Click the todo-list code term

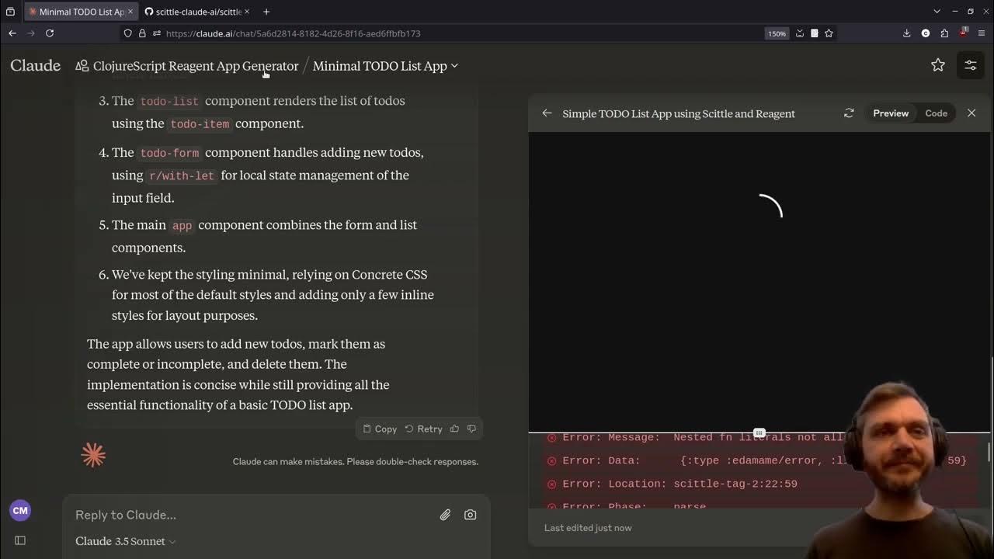point(169,102)
